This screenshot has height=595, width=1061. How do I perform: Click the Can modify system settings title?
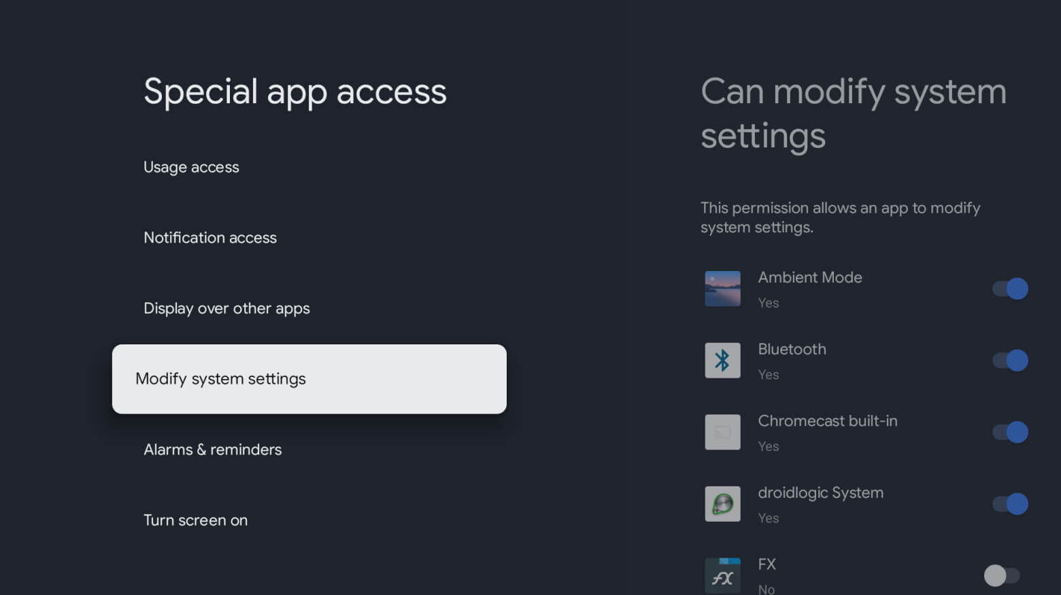click(x=854, y=113)
